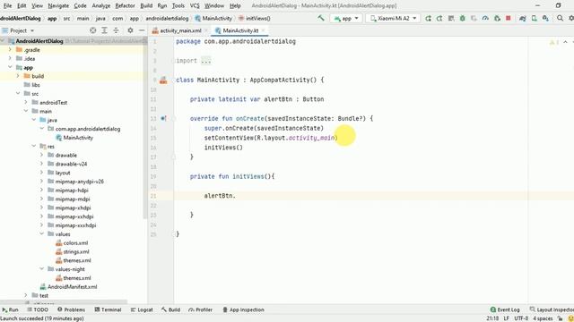Click the override gutter icon beside onCreate

coord(163,118)
